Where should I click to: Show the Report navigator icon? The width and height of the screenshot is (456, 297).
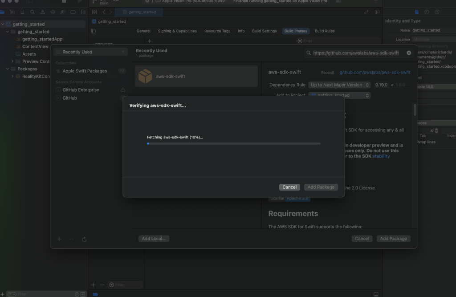point(83,12)
